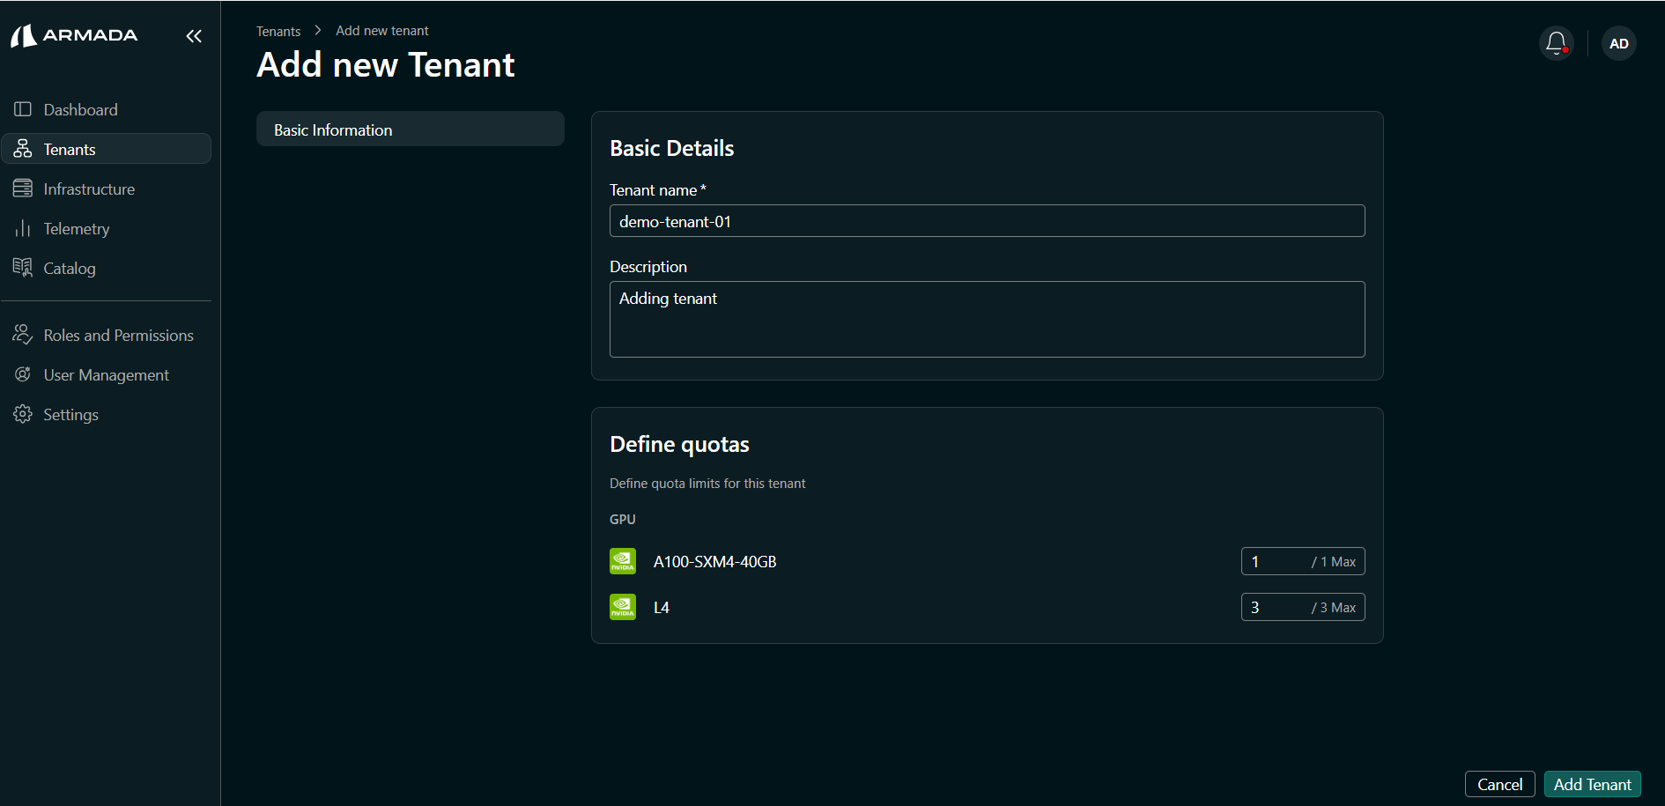Click the Tenant name input field
Viewport: 1665px width, 806px height.
pyautogui.click(x=987, y=221)
